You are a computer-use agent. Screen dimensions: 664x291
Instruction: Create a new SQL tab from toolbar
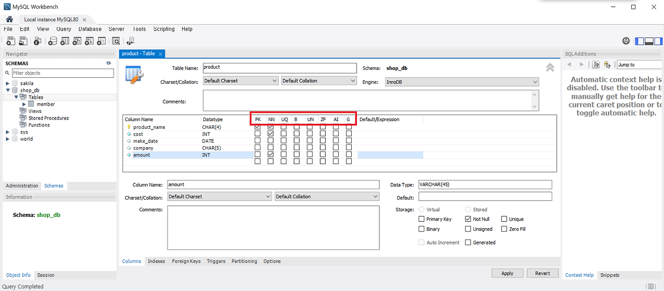10,41
